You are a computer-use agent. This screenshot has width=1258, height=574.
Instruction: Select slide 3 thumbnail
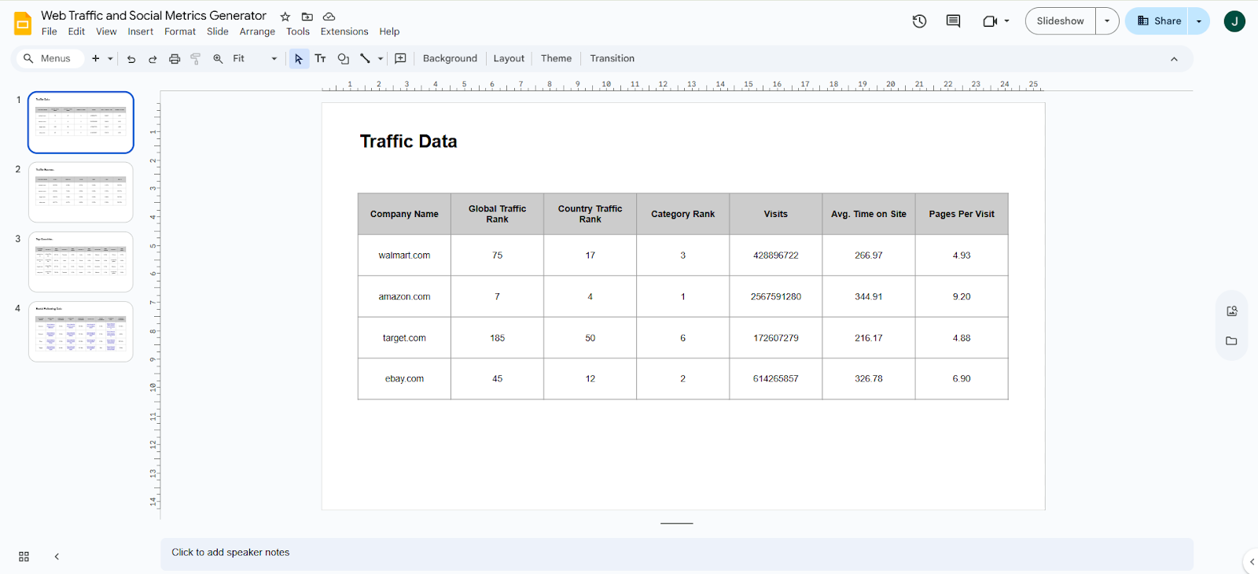(81, 262)
